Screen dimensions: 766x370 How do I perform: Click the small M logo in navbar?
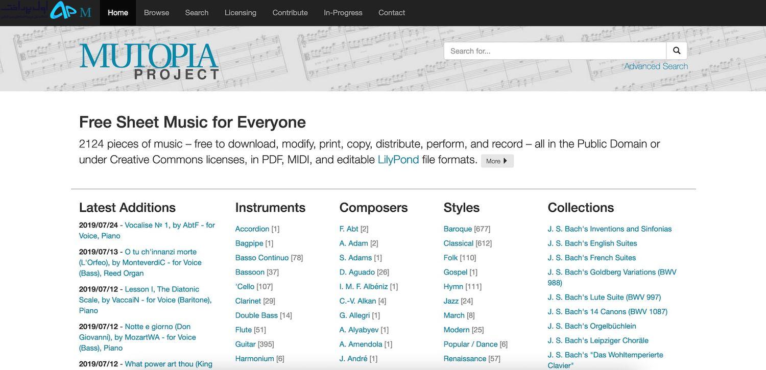click(86, 12)
